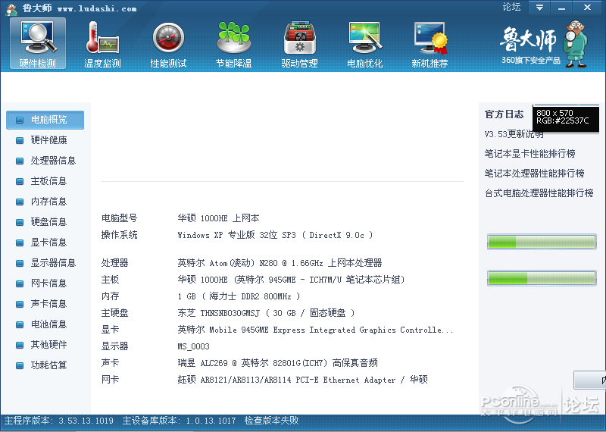Open 笔记本处理器性能排行榜 link
Viewport: 606px width, 432px height.
click(535, 174)
